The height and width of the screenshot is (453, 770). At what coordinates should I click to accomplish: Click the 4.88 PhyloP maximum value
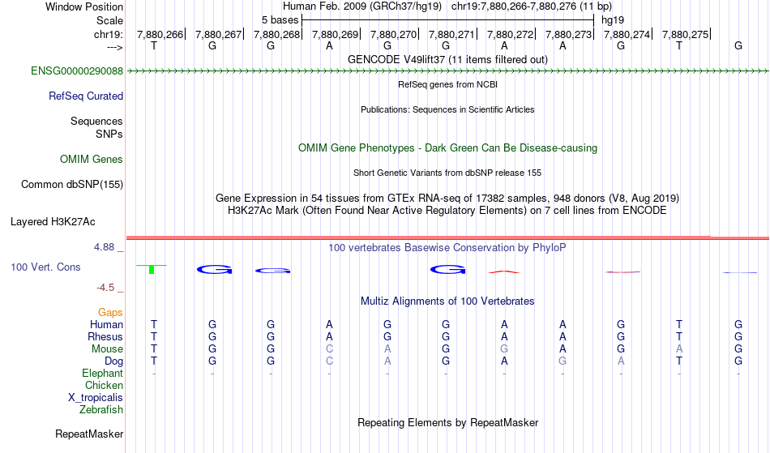click(x=104, y=247)
